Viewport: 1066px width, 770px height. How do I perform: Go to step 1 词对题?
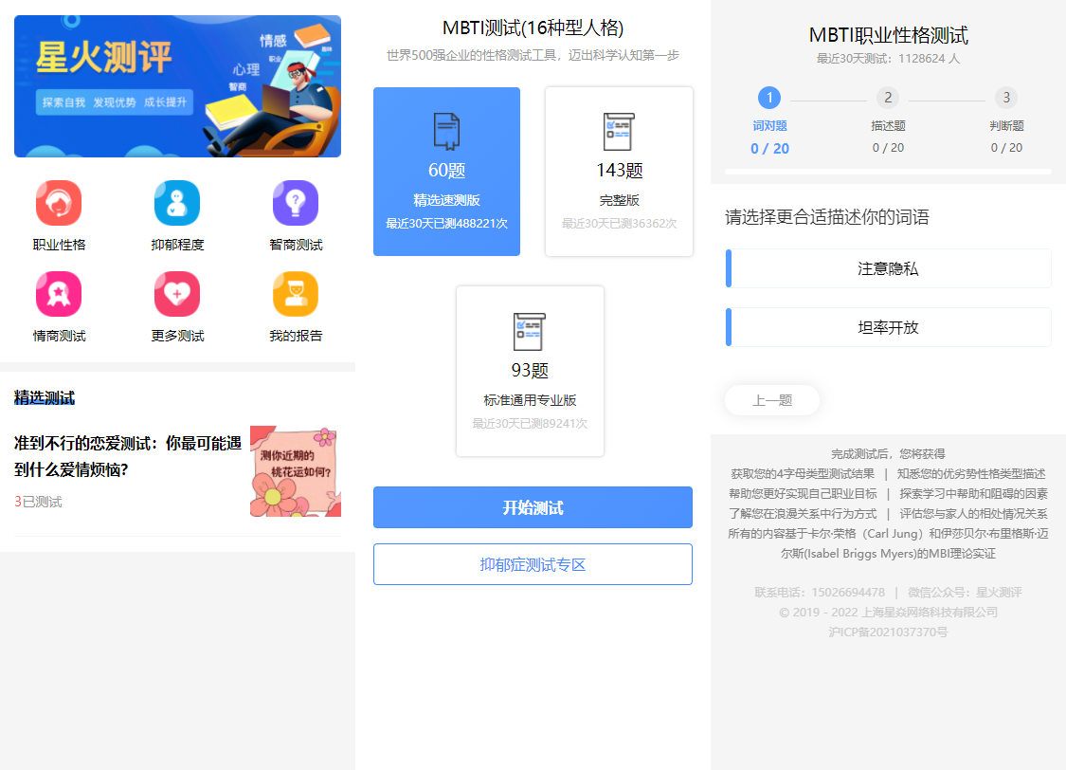click(769, 98)
